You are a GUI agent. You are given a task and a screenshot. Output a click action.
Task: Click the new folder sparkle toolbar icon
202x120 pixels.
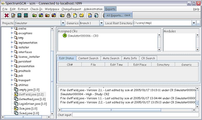pyautogui.click(x=81, y=16)
